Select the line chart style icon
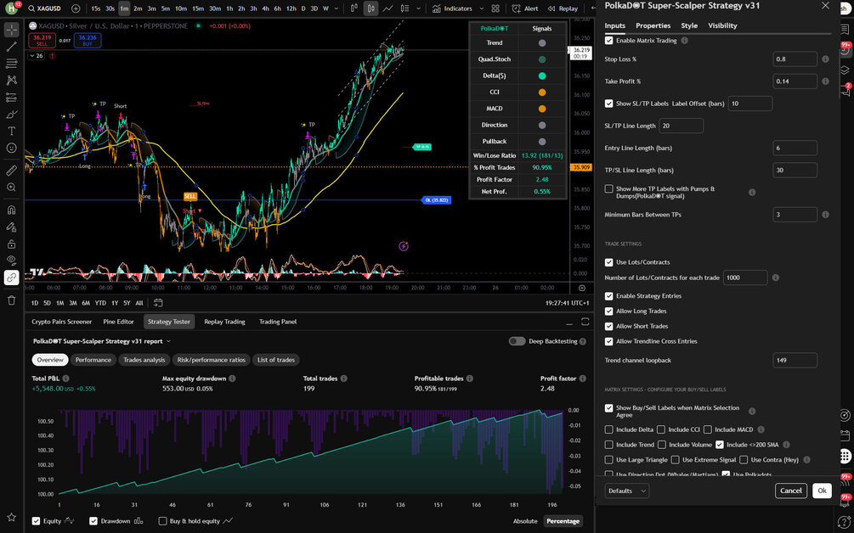The image size is (854, 533). point(387,8)
